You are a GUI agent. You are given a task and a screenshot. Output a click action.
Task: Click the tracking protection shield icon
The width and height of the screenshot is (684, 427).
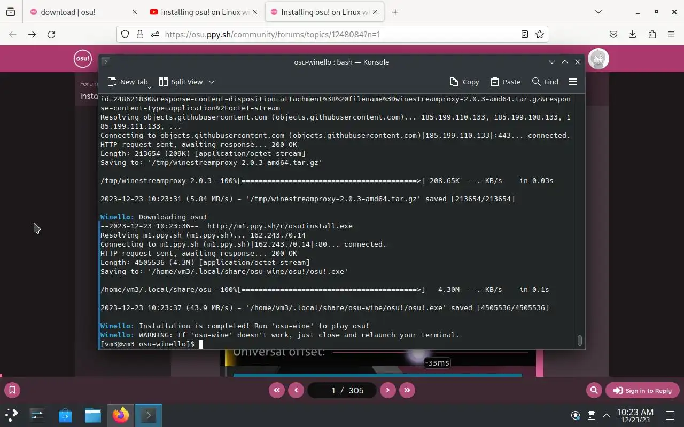click(125, 34)
